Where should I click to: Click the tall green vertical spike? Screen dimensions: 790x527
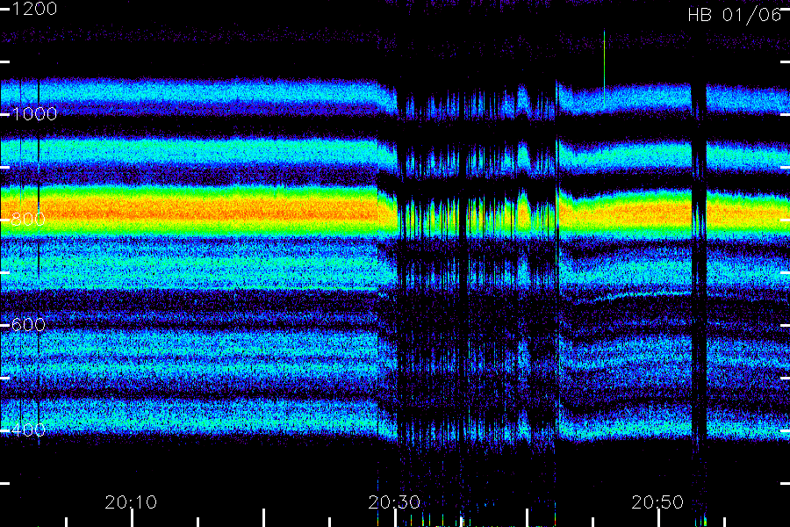point(604,69)
